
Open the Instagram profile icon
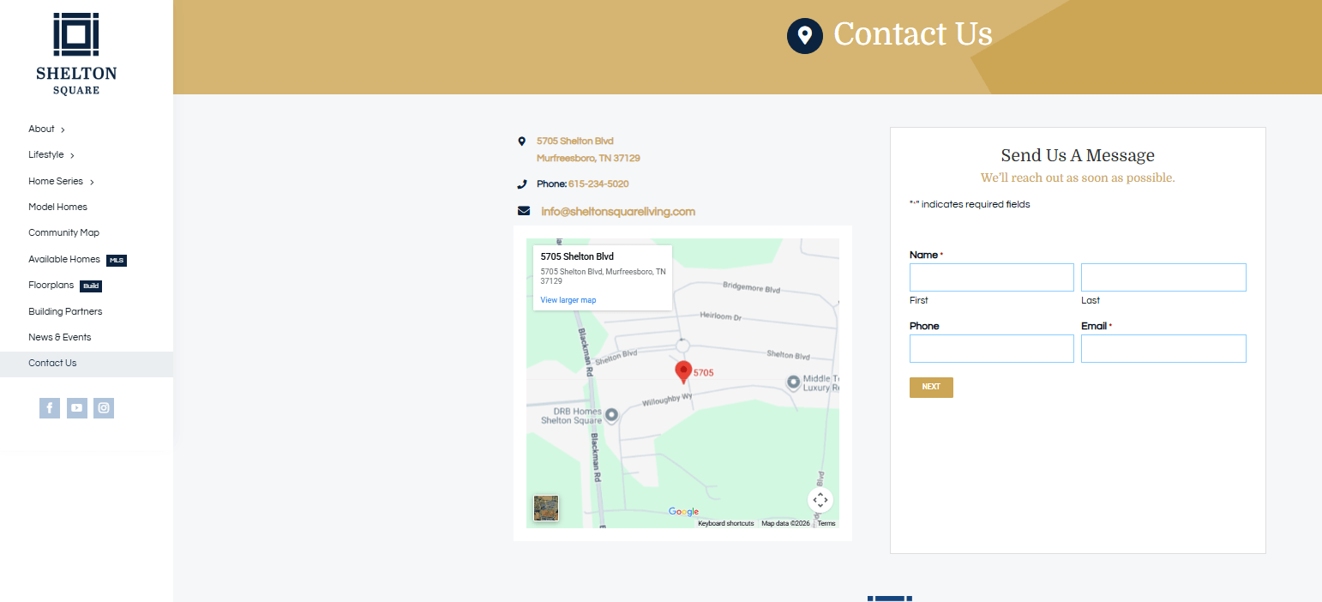coord(103,407)
